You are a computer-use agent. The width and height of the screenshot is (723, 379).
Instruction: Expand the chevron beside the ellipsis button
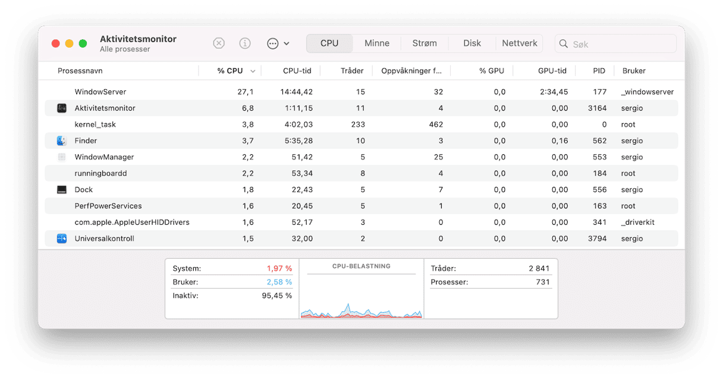(x=287, y=43)
